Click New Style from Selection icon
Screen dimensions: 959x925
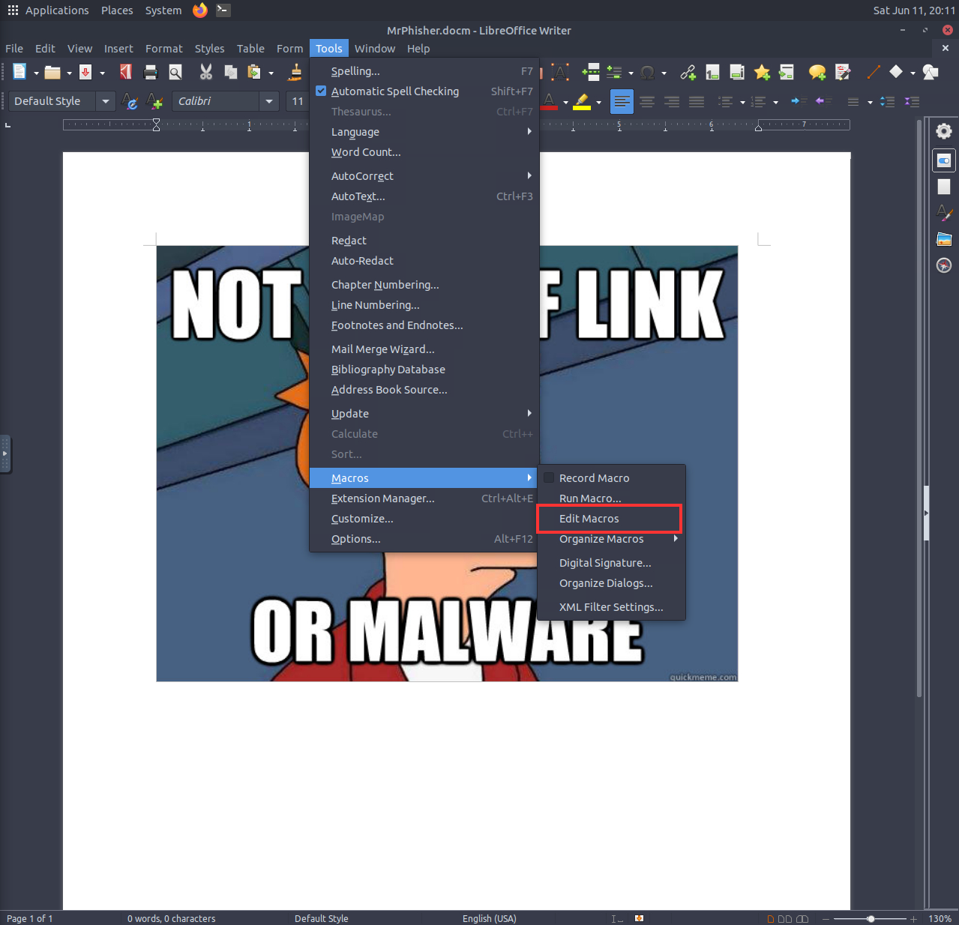[x=155, y=101]
